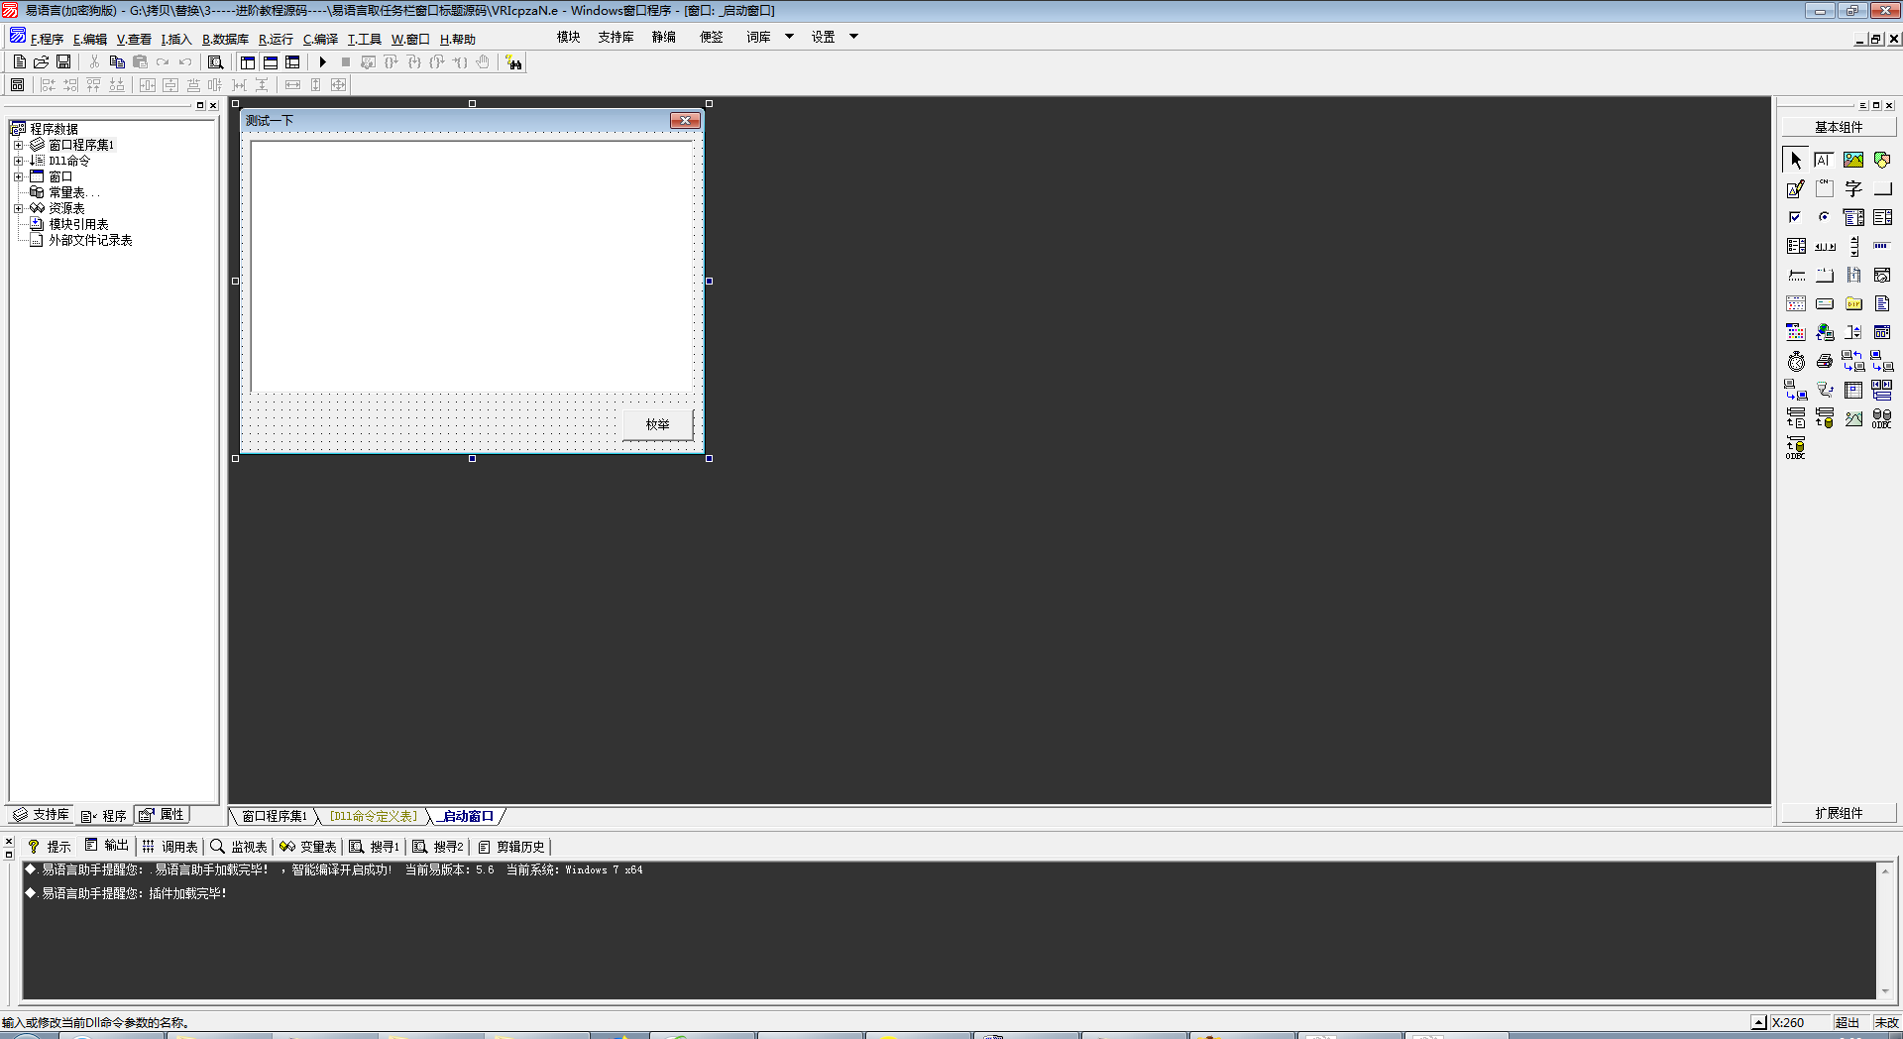Open help search binoculars icon
Screen dimensions: 1903x1039
pos(513,62)
